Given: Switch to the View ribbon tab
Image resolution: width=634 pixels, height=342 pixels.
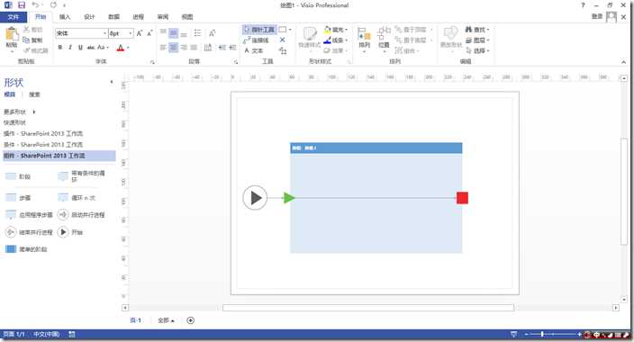Looking at the screenshot, I should [x=187, y=16].
